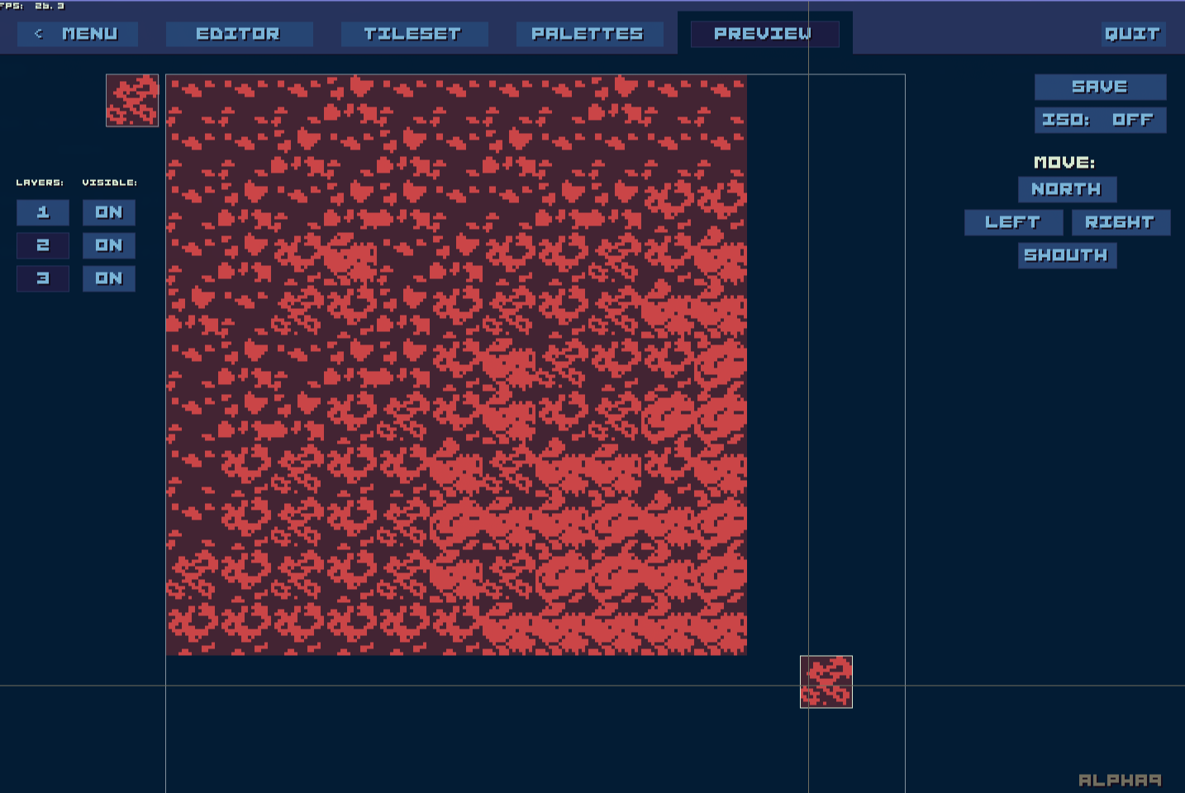The image size is (1185, 793).
Task: Click the tile thumbnail at top-left of canvas
Action: pos(132,100)
